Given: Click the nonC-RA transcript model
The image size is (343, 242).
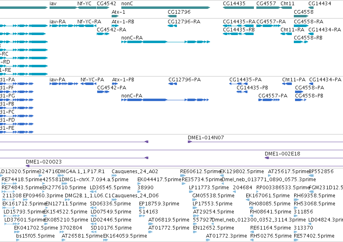Looking at the screenshot, I should (x=166, y=42).
